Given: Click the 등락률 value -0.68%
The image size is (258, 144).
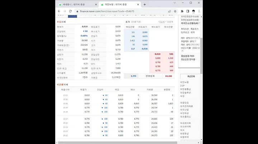Looking at the screenshot, I should (x=84, y=36).
